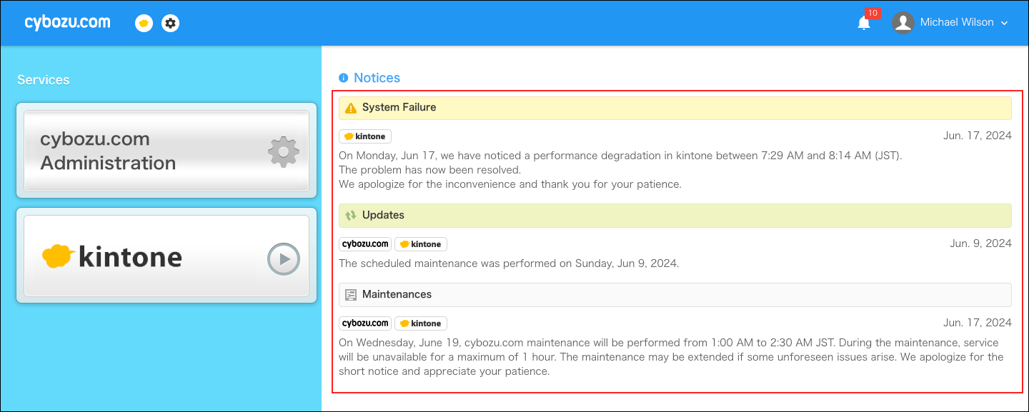Click the warning icon on System Failure notice
The height and width of the screenshot is (412, 1029).
point(349,107)
